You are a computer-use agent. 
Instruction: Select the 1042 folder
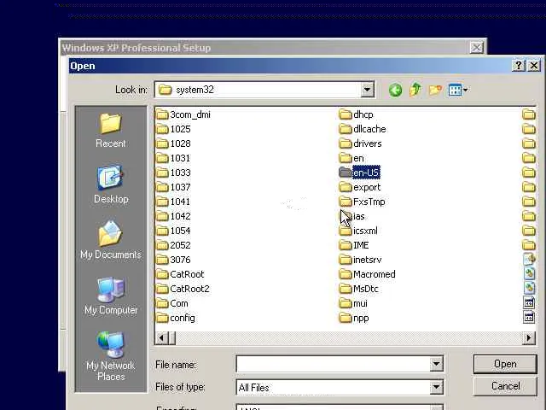(173, 216)
